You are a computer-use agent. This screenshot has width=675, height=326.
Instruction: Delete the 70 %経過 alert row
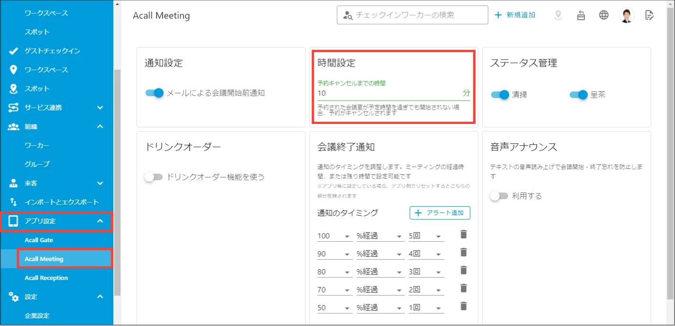(x=464, y=288)
